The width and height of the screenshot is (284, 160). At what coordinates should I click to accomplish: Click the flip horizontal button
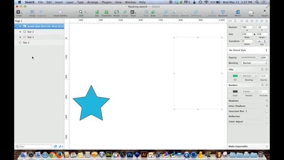point(259,41)
